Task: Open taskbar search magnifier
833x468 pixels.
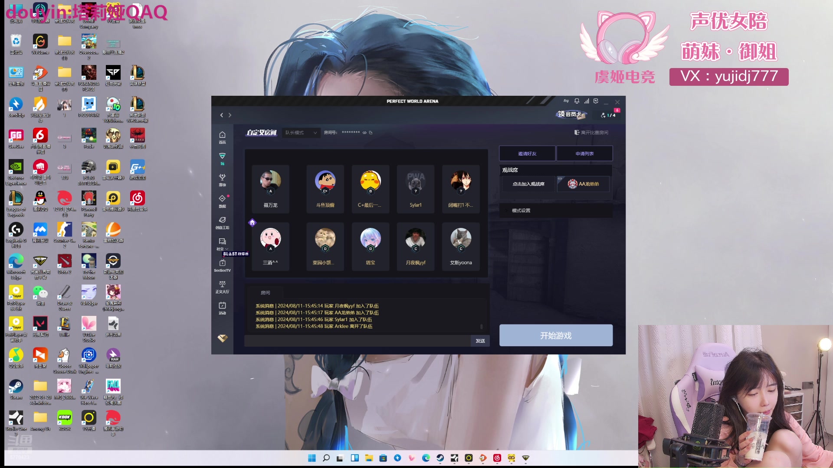Action: pyautogui.click(x=326, y=458)
